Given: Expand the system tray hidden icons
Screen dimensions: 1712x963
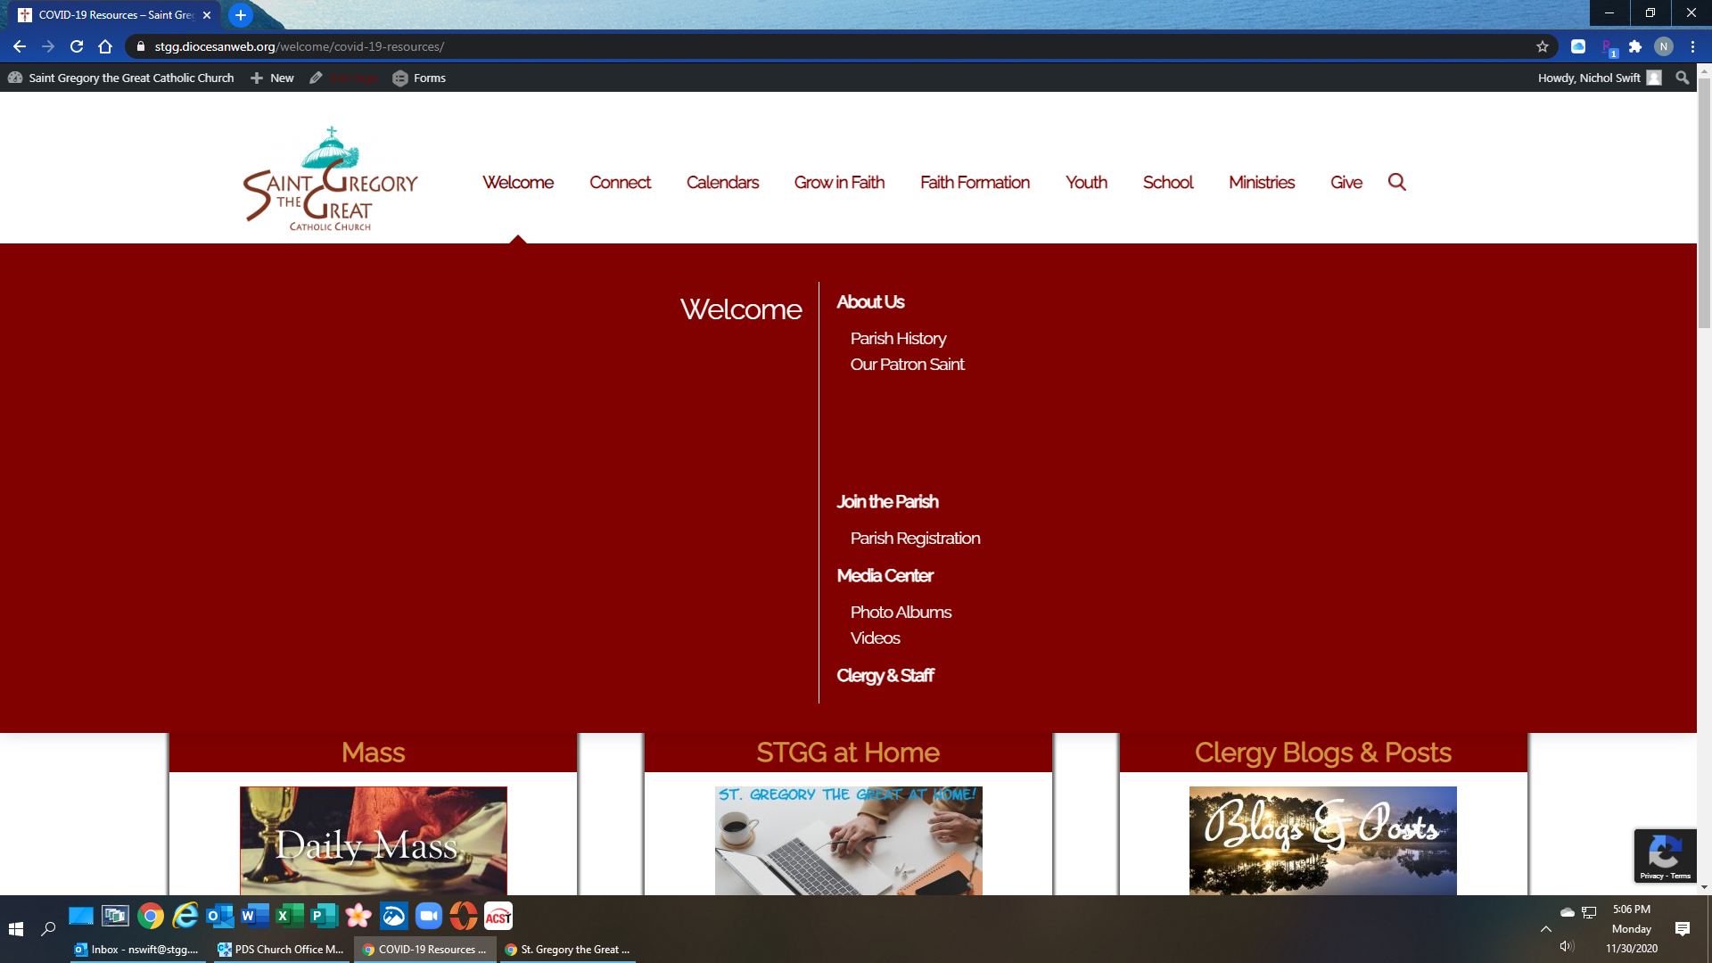Looking at the screenshot, I should 1546,928.
